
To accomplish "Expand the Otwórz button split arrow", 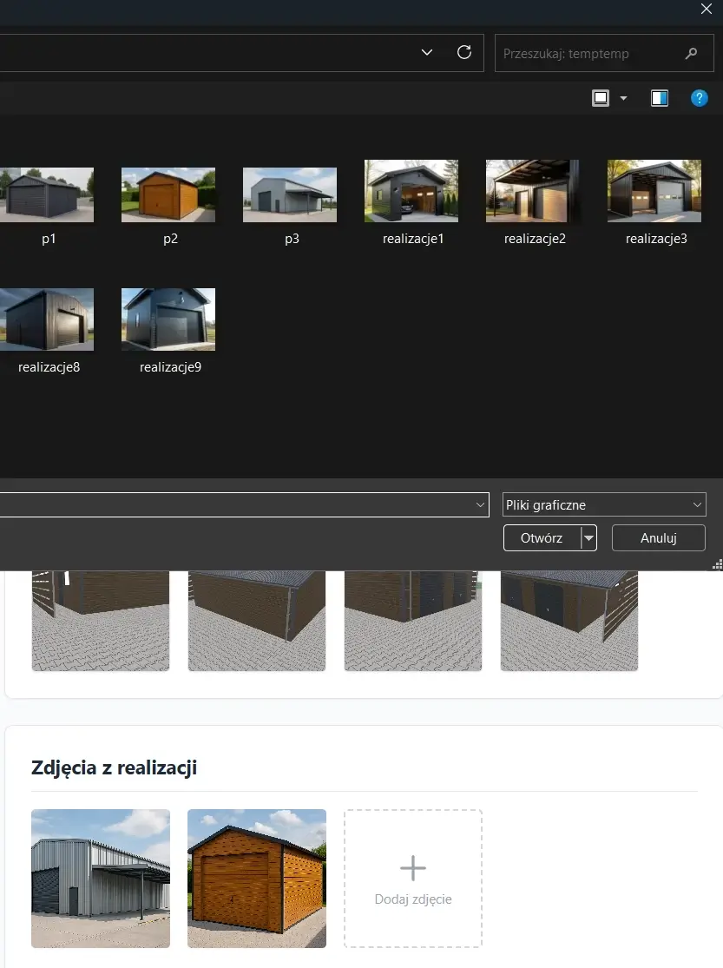I will tap(589, 537).
